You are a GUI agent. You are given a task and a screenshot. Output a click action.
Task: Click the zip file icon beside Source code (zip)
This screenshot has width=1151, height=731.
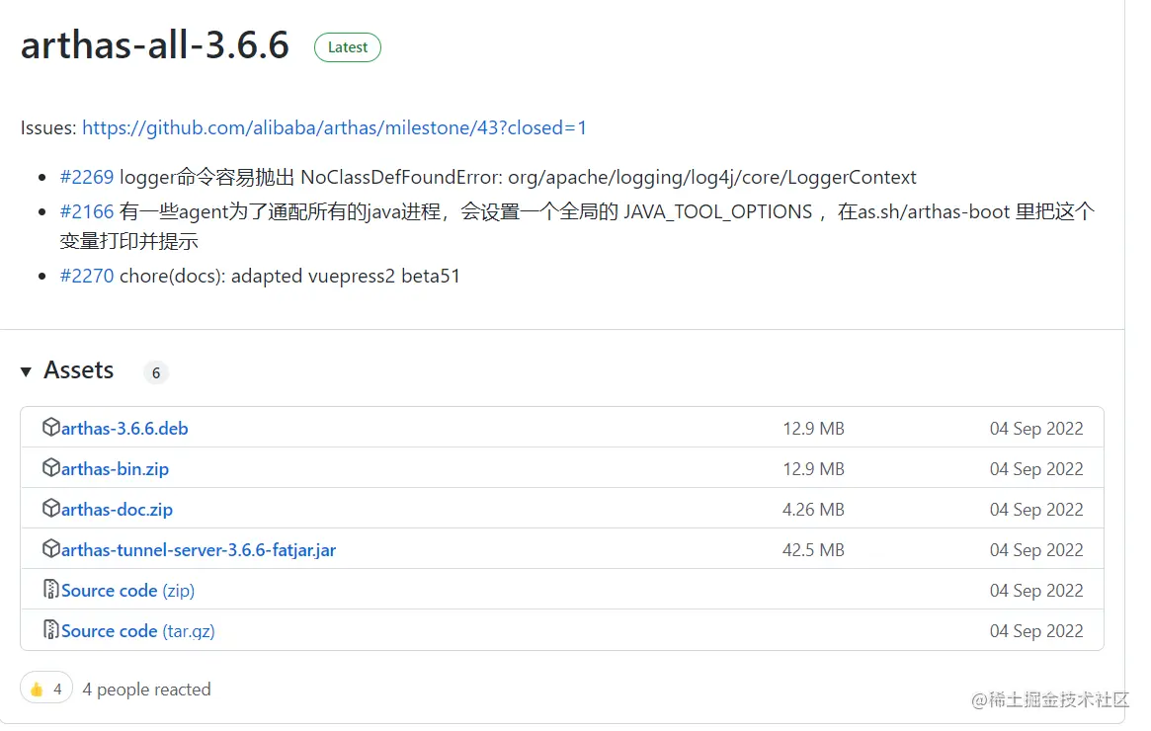tap(50, 589)
